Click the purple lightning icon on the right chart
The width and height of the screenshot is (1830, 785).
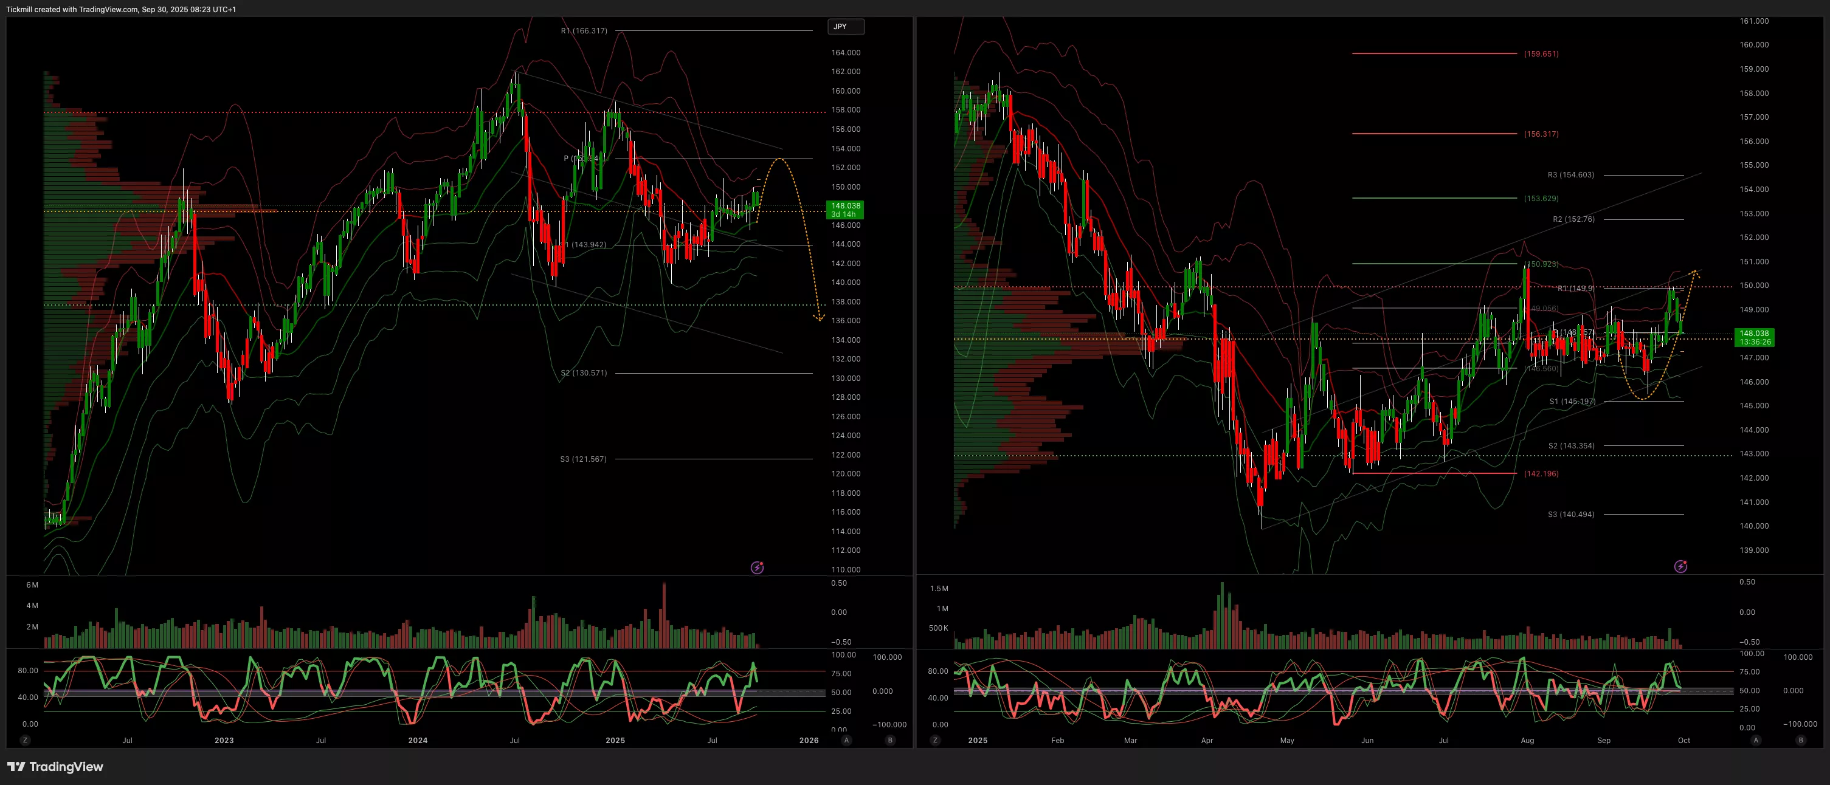pos(1680,566)
